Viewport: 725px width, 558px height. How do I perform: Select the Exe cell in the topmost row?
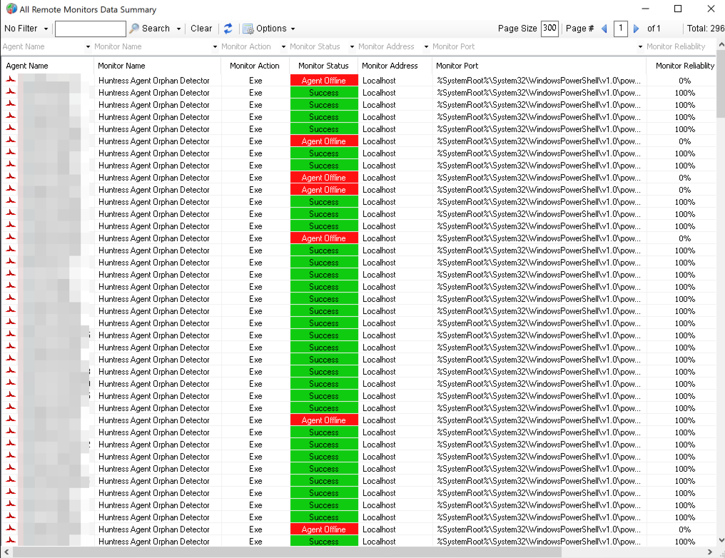[255, 81]
